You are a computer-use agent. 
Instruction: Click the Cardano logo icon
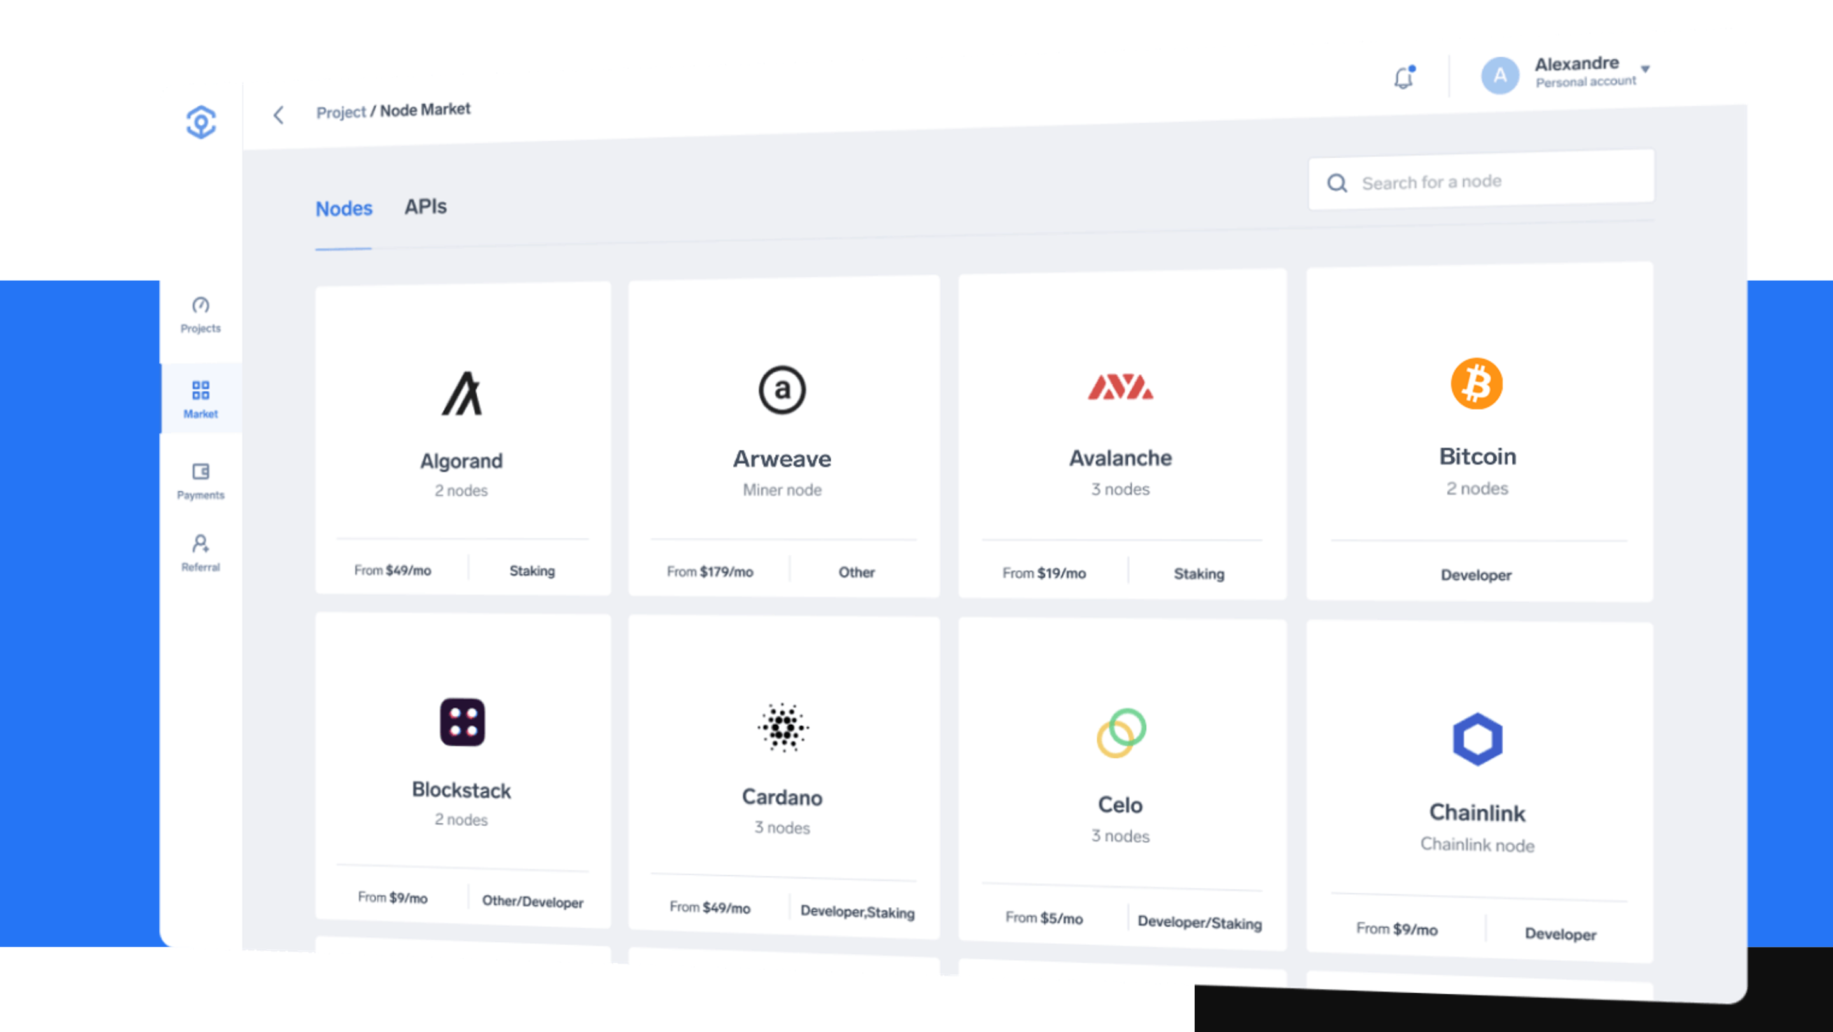[782, 727]
